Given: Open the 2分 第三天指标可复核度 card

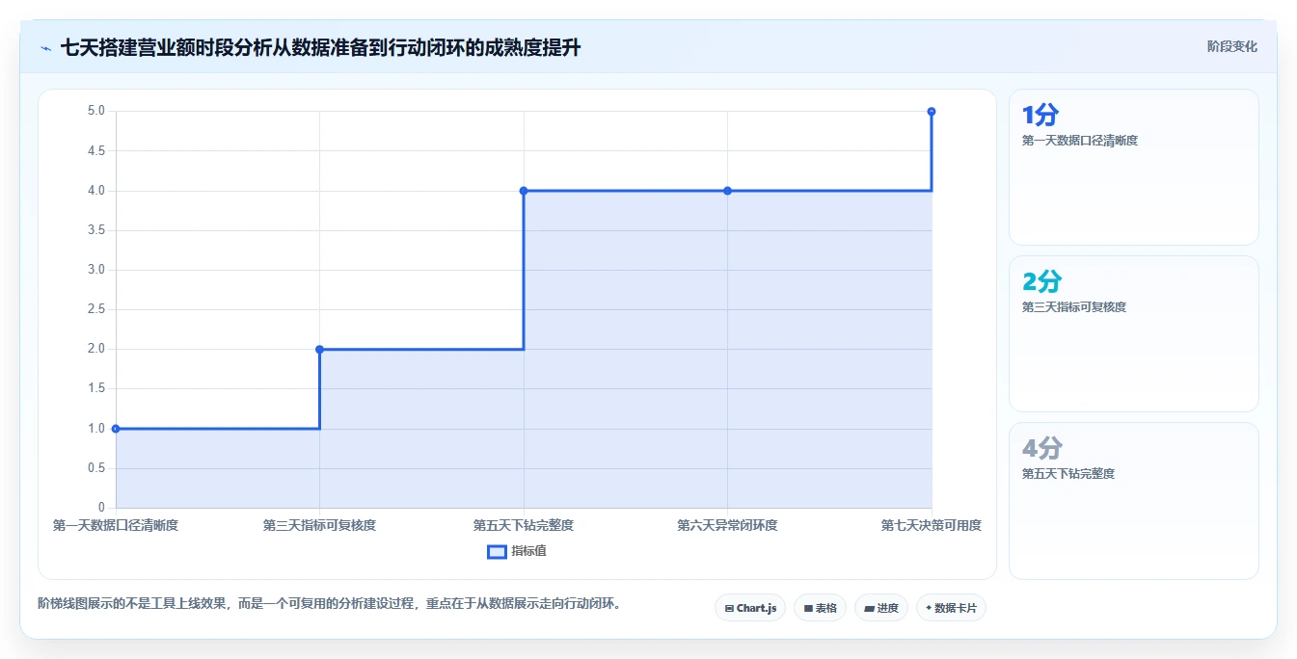Looking at the screenshot, I should point(1133,333).
